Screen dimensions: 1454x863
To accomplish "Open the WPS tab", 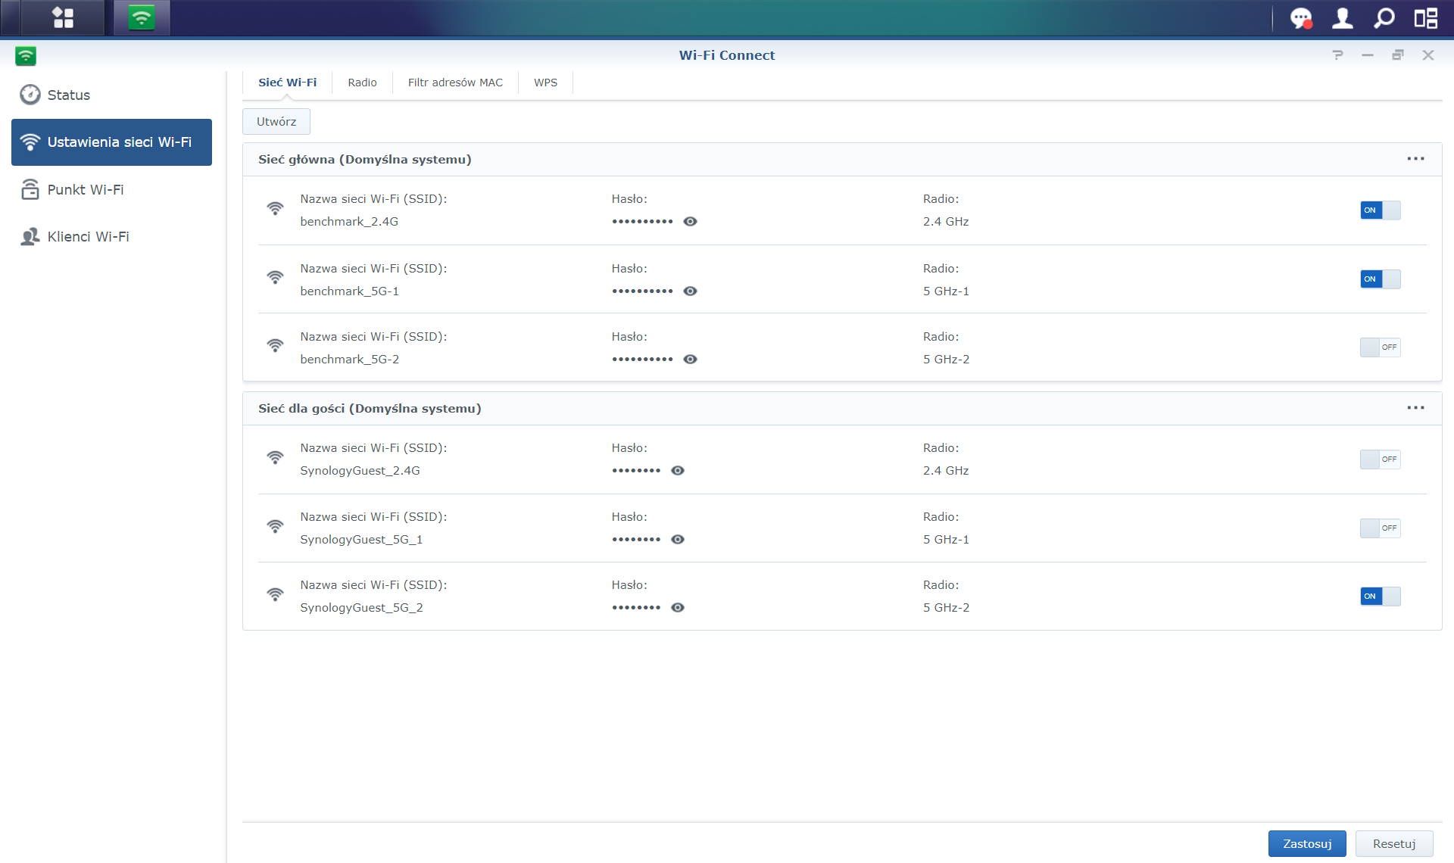I will 545,83.
